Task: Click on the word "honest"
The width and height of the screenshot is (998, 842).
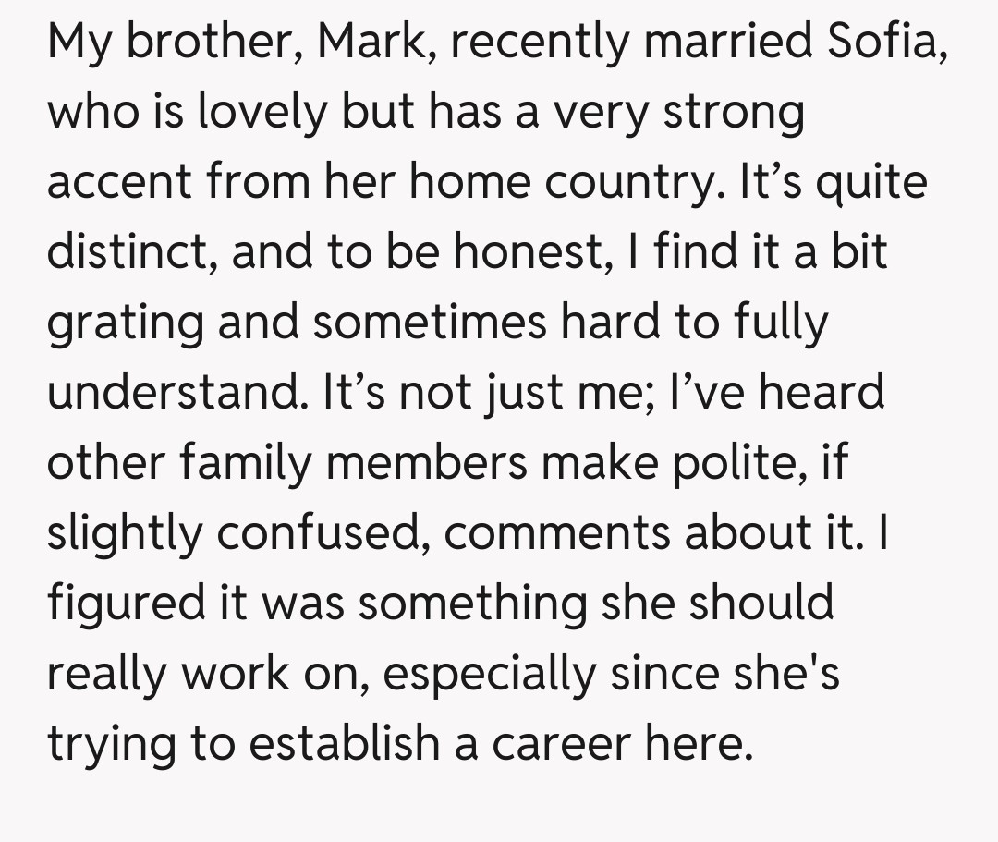Action: coord(530,253)
